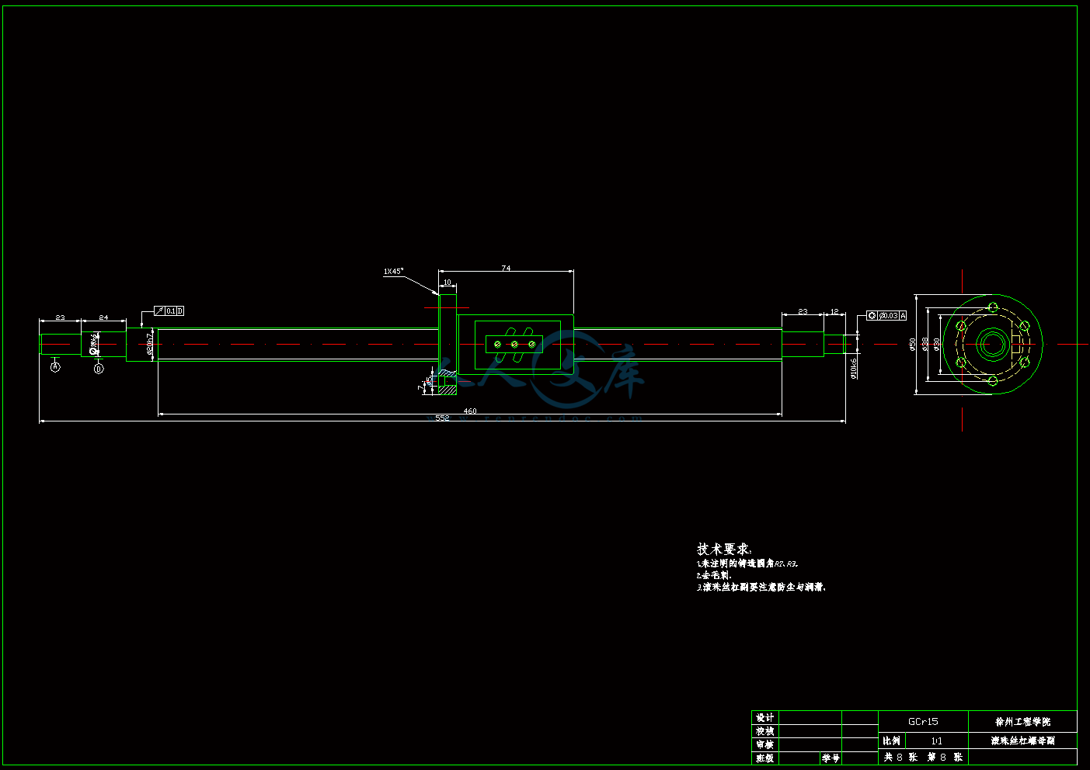Click requirement line 1 mentioning R2, R3

click(x=747, y=564)
